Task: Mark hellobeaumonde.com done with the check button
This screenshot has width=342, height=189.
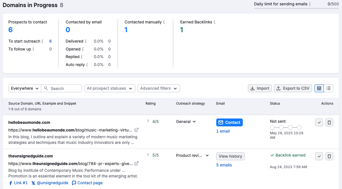Action: click(x=319, y=122)
